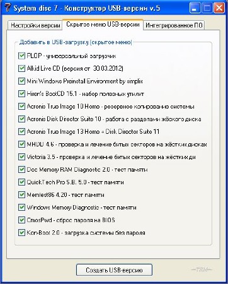Click the Создать USB-версию button
Image resolution: width=228 pixels, height=284 pixels.
coord(114,270)
